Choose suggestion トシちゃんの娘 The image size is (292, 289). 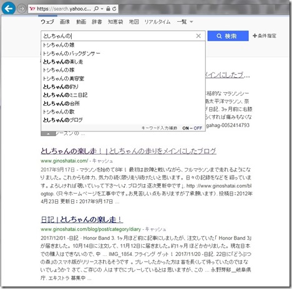tap(123, 45)
